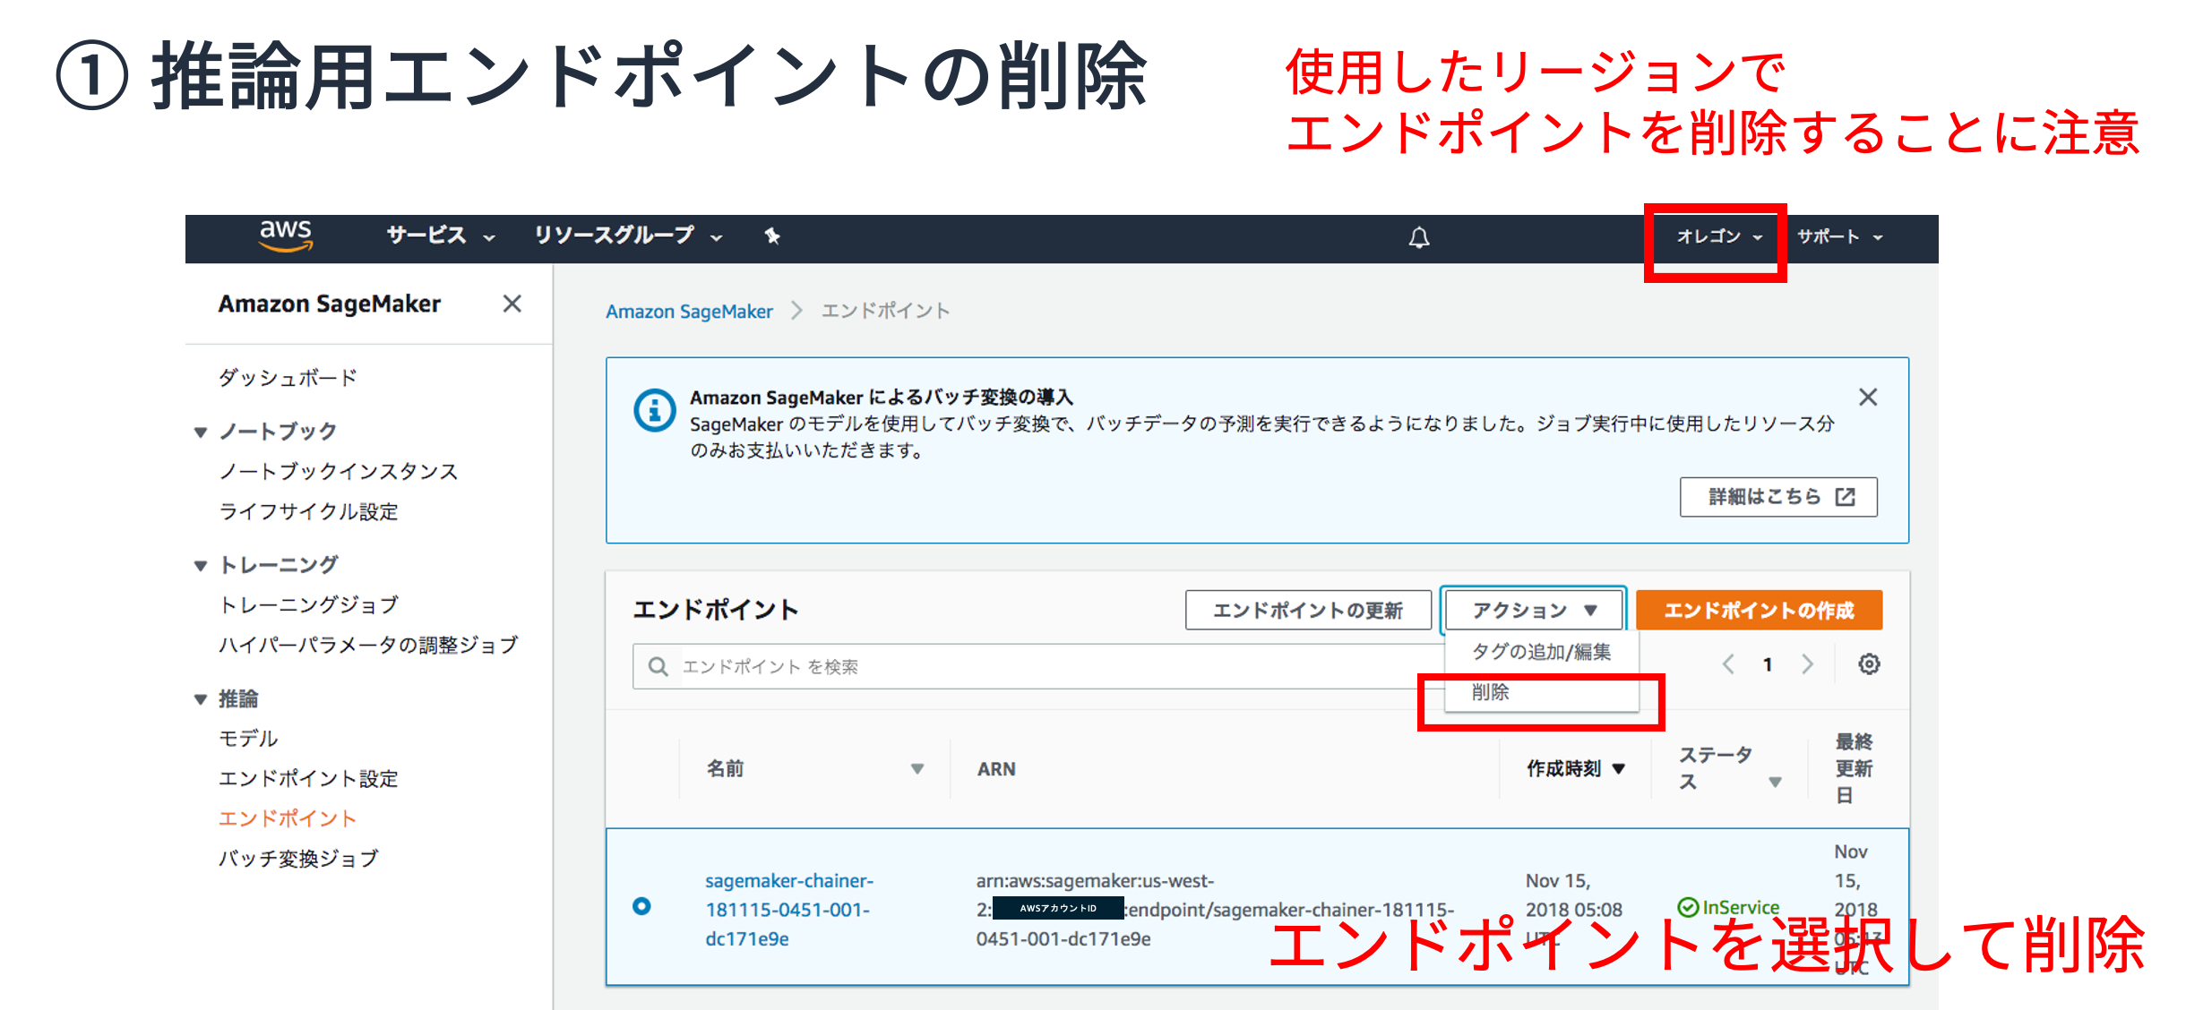Click the ARN column header
The image size is (2186, 1010).
996,769
